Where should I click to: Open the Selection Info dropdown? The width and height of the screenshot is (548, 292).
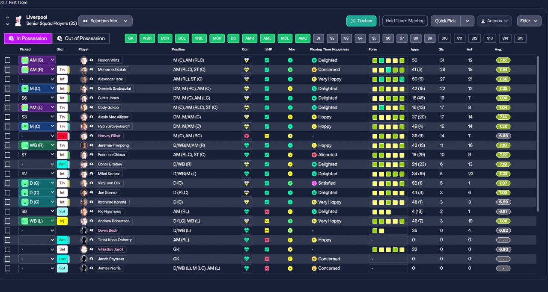pos(105,21)
